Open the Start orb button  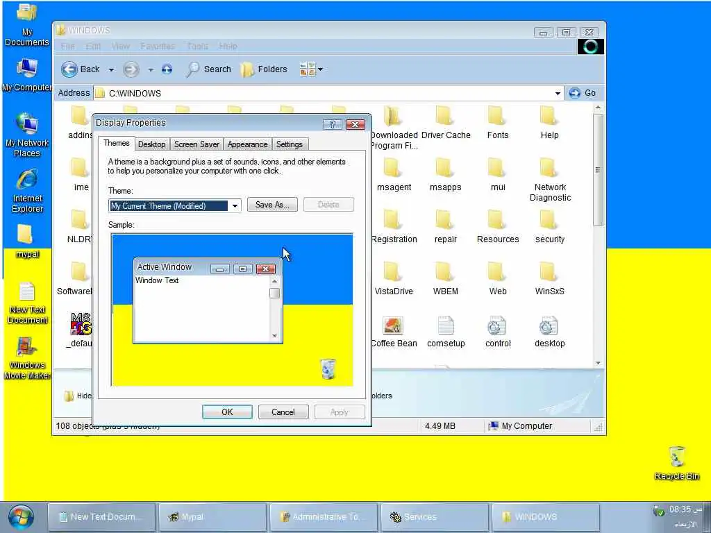[x=20, y=517]
